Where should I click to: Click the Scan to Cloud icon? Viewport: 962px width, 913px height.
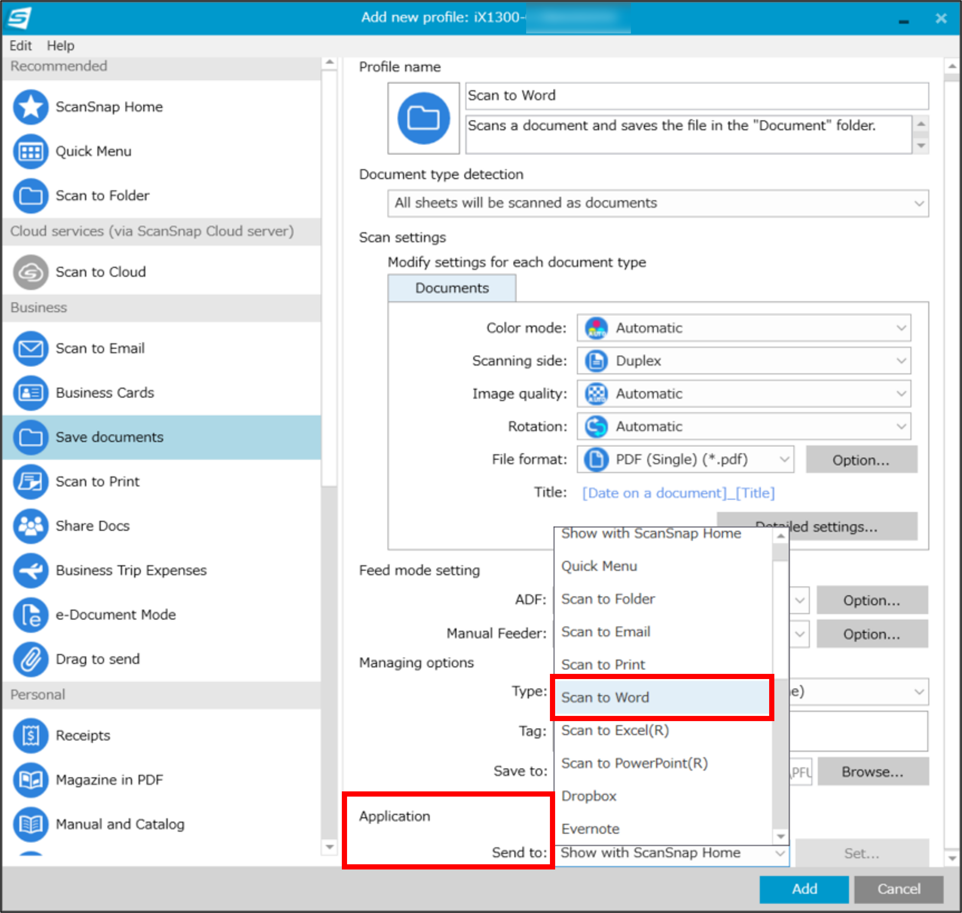click(x=30, y=272)
